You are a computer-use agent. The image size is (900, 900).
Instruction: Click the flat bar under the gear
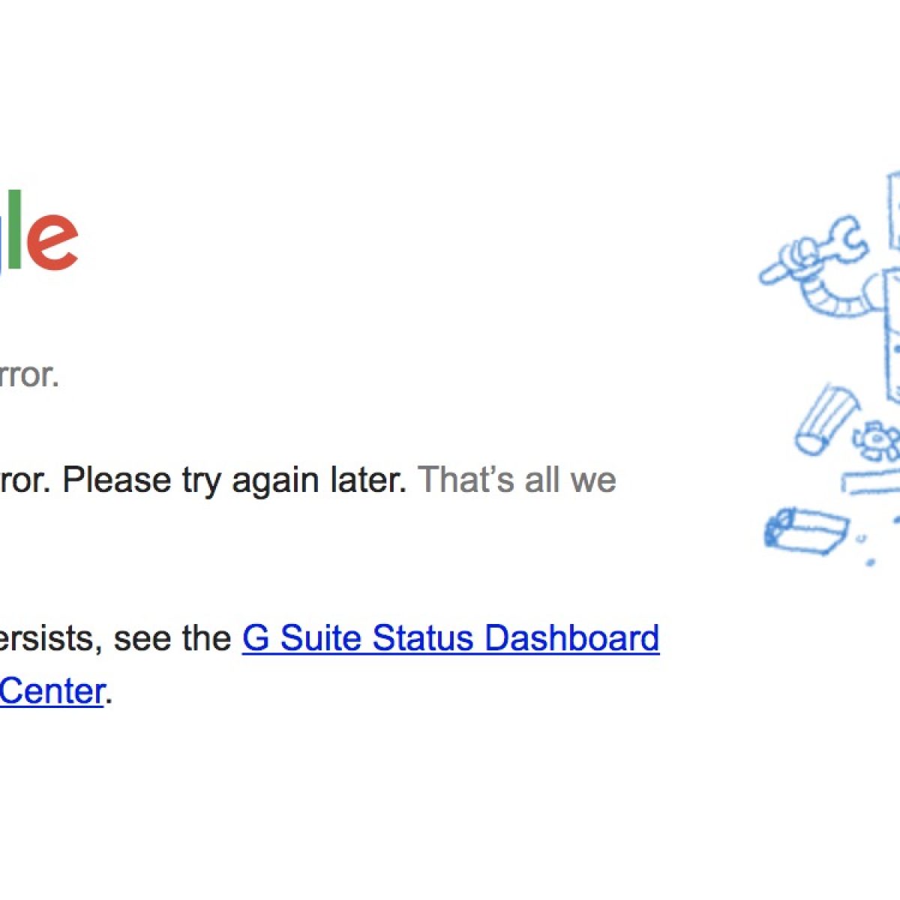tap(871, 480)
